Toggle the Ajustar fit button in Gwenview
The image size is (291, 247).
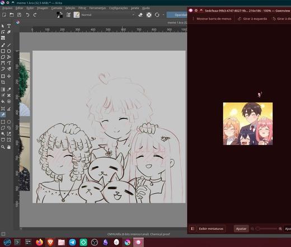pyautogui.click(x=241, y=229)
